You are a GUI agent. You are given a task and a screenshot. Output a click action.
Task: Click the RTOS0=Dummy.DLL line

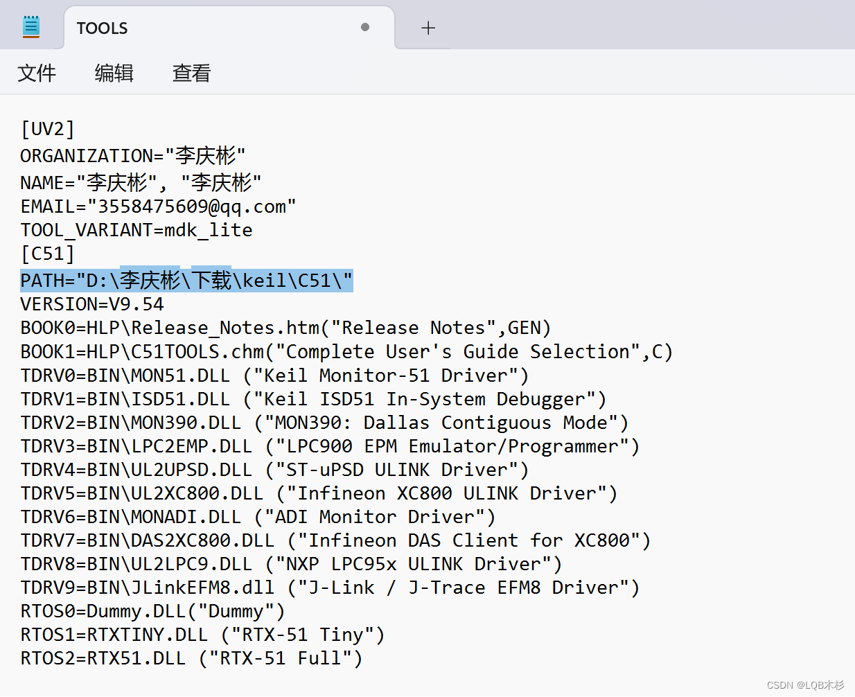click(153, 610)
